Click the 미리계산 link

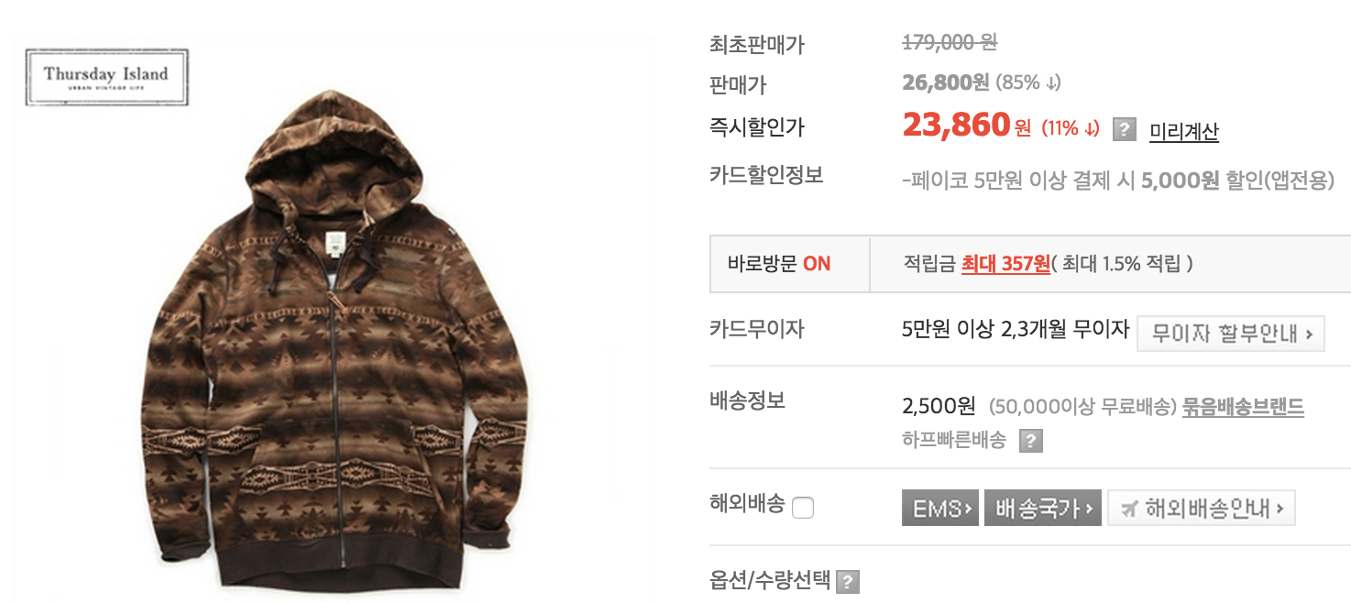(1184, 131)
